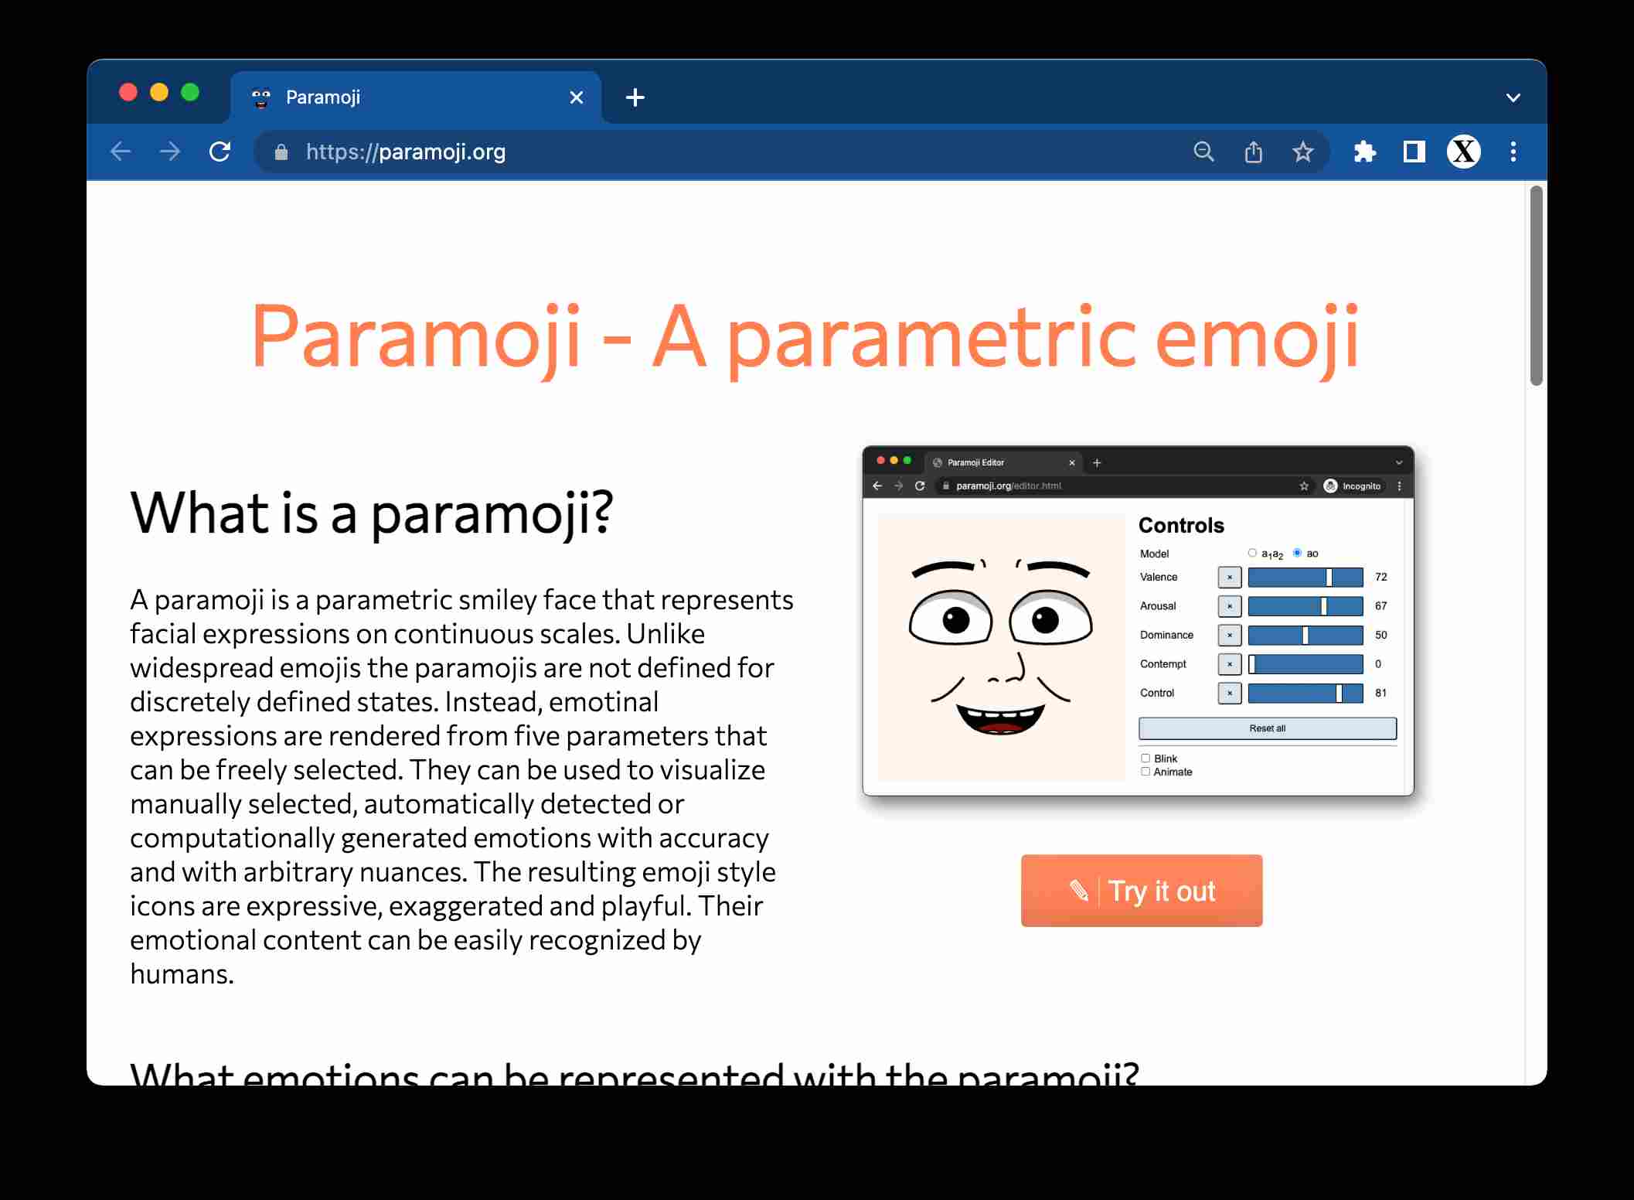Click the paramoji.org address field
Image resolution: width=1634 pixels, height=1200 pixels.
[x=696, y=152]
